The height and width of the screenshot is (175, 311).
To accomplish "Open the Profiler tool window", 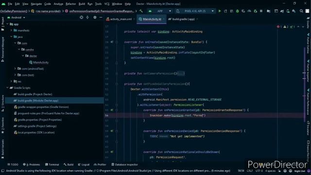I will pyautogui.click(x=100, y=164).
